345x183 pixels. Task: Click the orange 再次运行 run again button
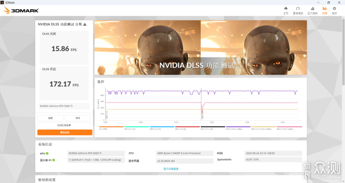click(65, 132)
